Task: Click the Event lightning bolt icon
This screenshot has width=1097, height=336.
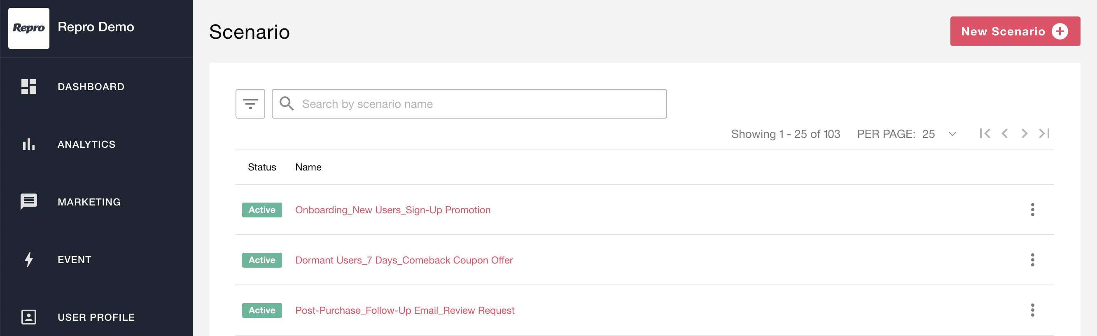Action: [x=28, y=259]
